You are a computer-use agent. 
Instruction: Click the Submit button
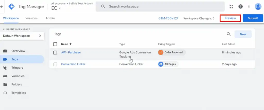(253, 18)
